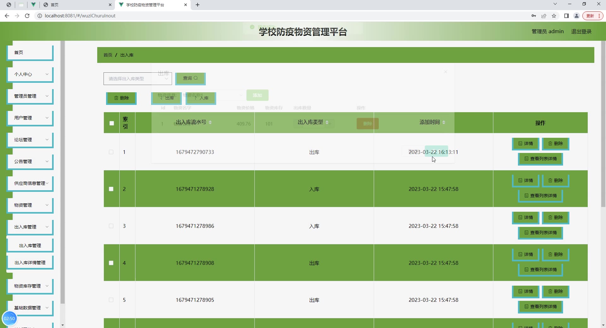
Task: Click 首页 in the breadcrumb
Action: [x=108, y=55]
